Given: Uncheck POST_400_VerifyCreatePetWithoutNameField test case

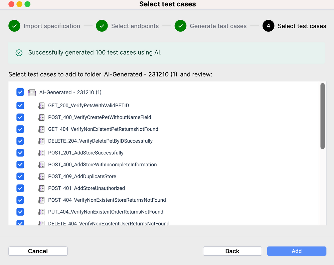Looking at the screenshot, I should [20, 117].
